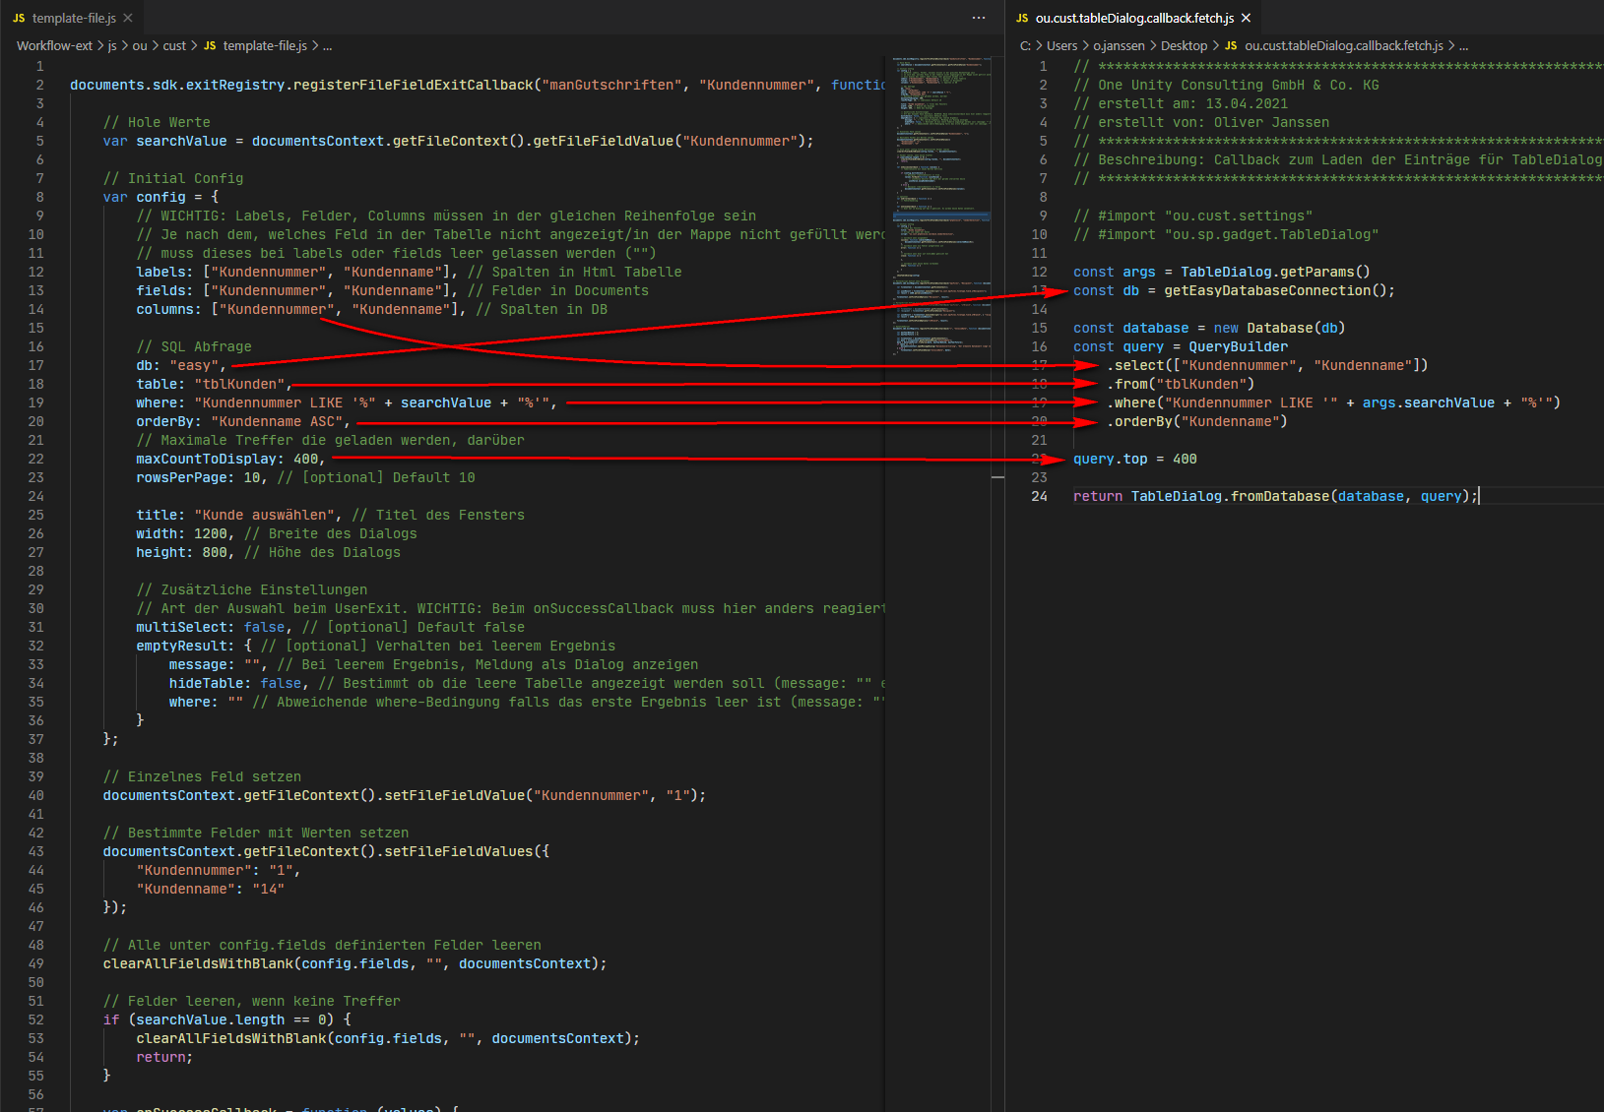Select Desktop in the right breadcrumb
This screenshot has width=1604, height=1112.
click(1184, 45)
